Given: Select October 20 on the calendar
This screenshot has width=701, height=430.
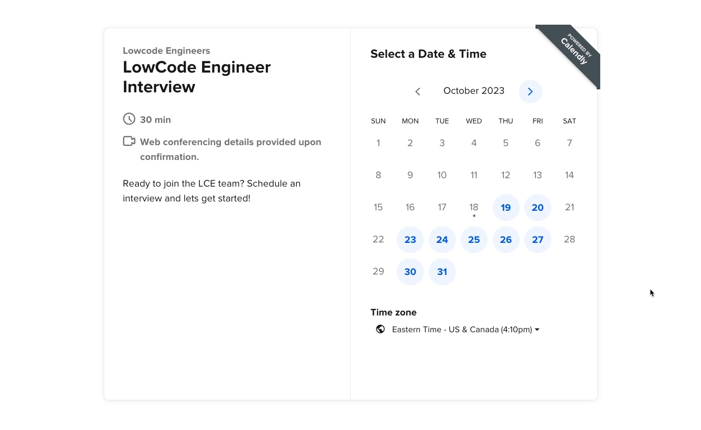Looking at the screenshot, I should [537, 207].
